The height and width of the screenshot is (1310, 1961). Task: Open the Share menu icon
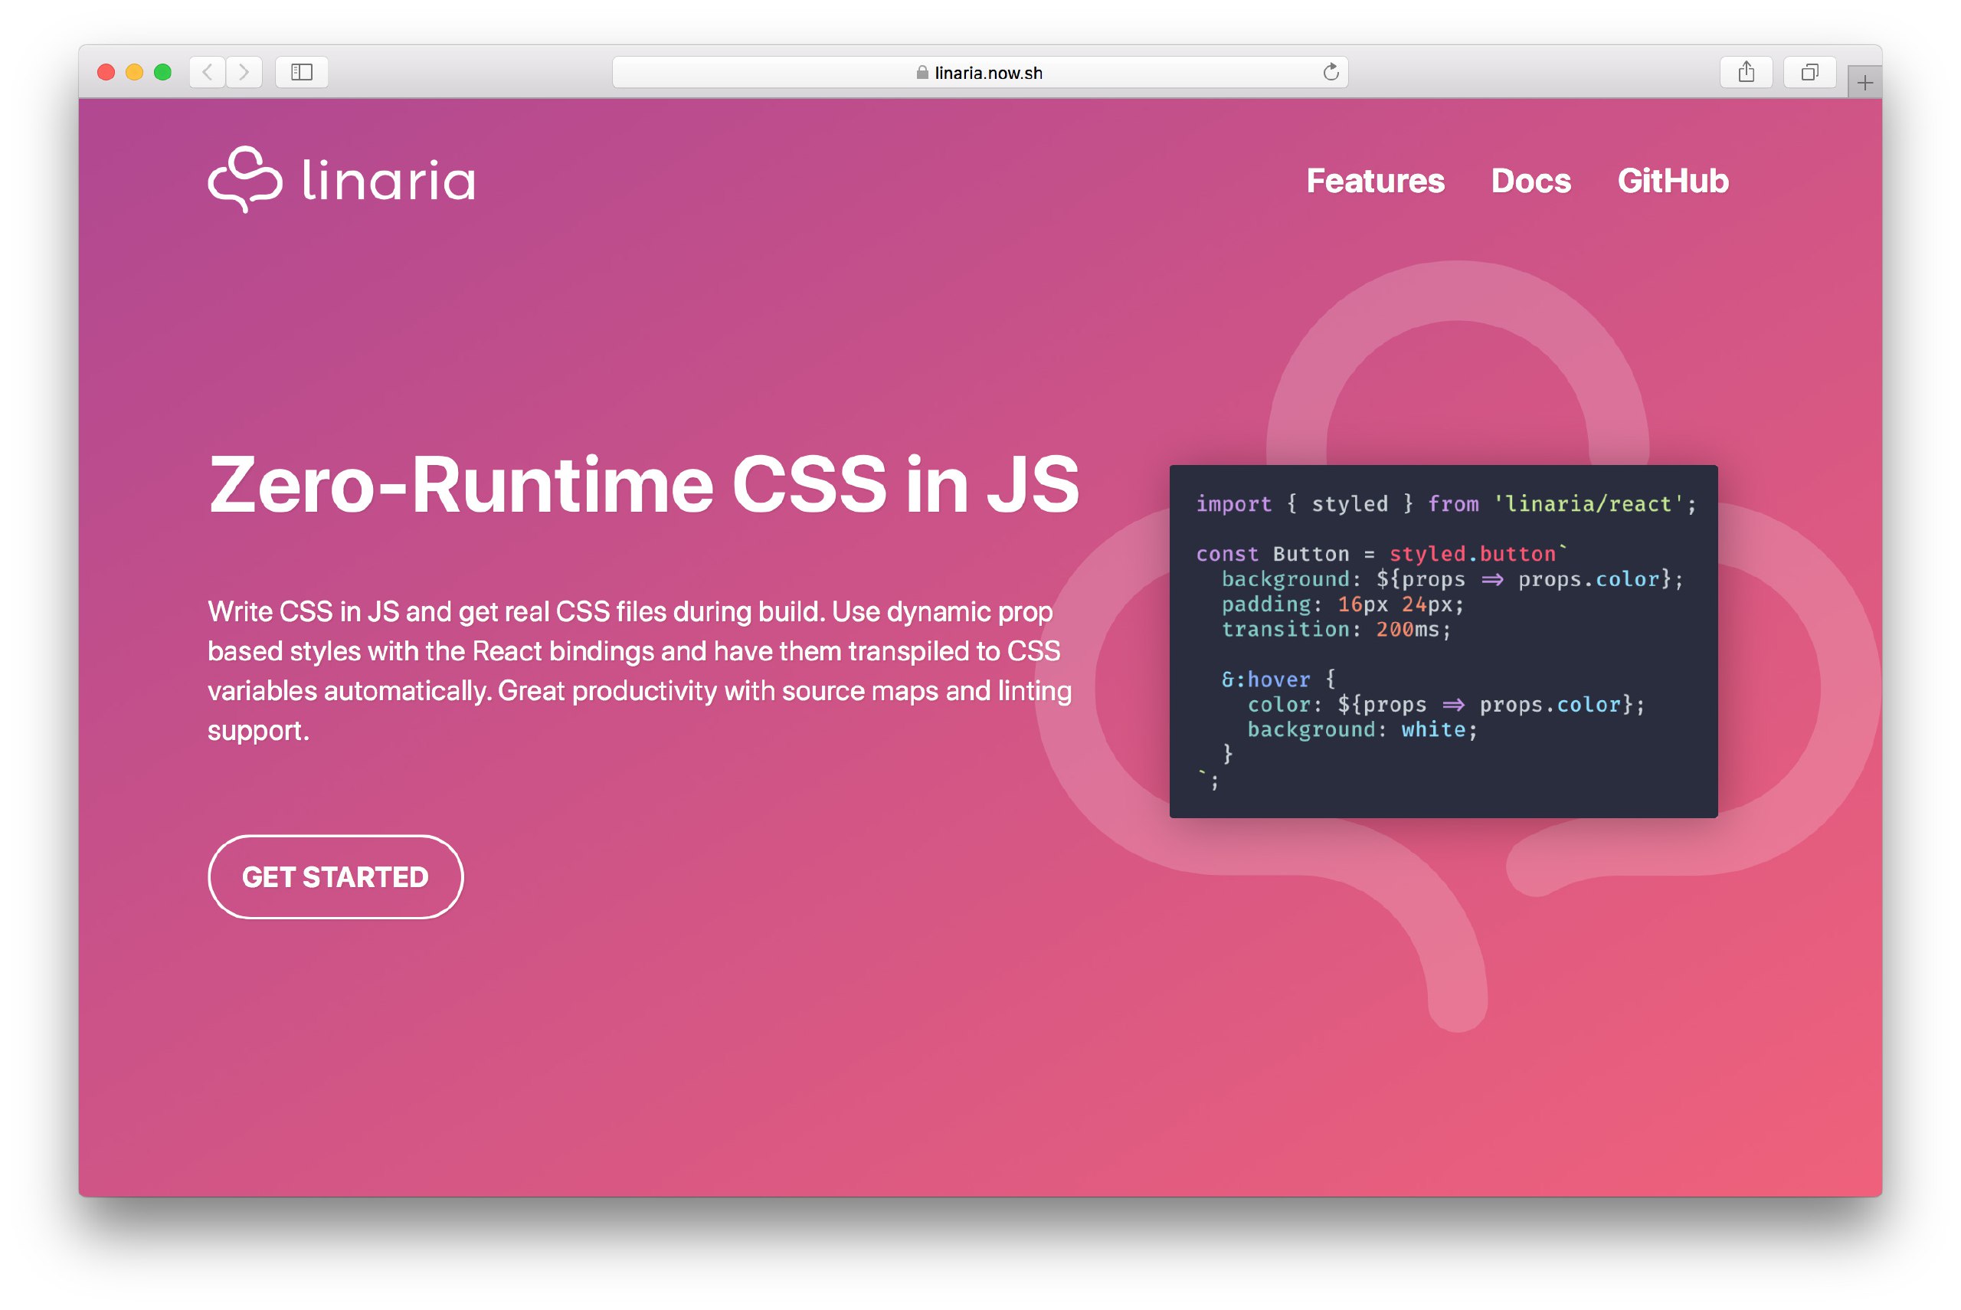1746,73
